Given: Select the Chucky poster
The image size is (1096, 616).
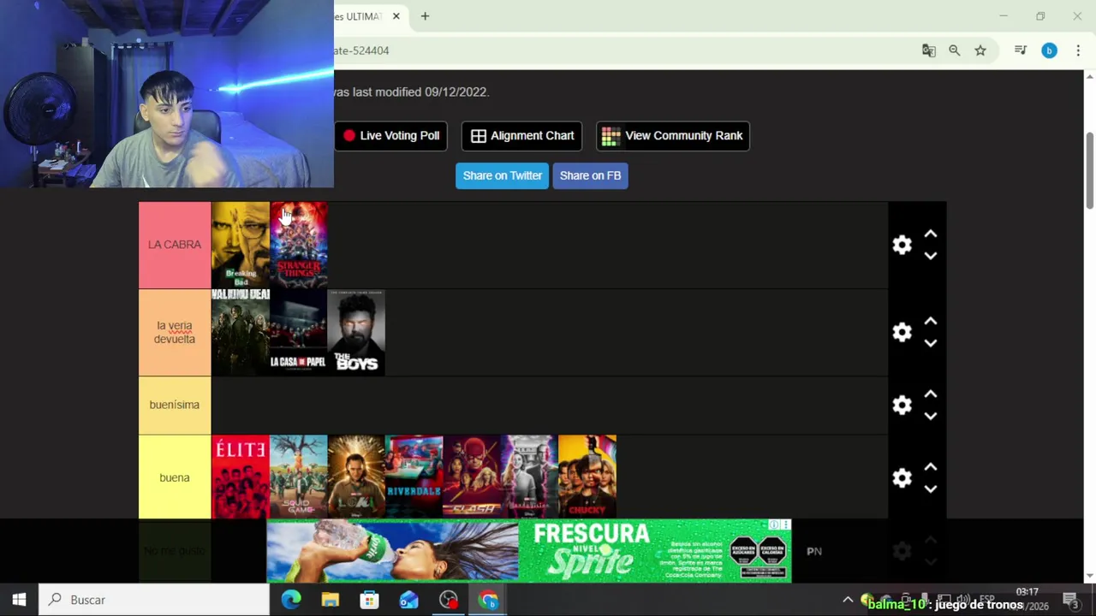Looking at the screenshot, I should (587, 477).
